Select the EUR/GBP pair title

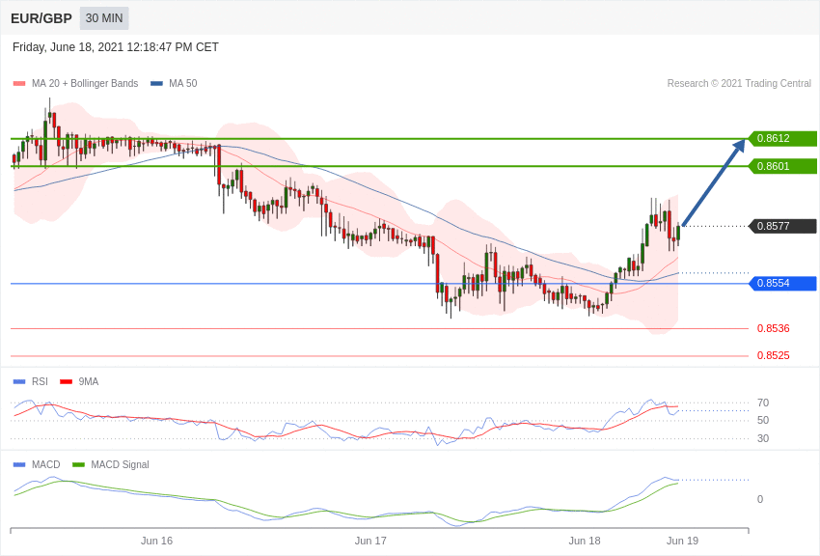point(41,19)
